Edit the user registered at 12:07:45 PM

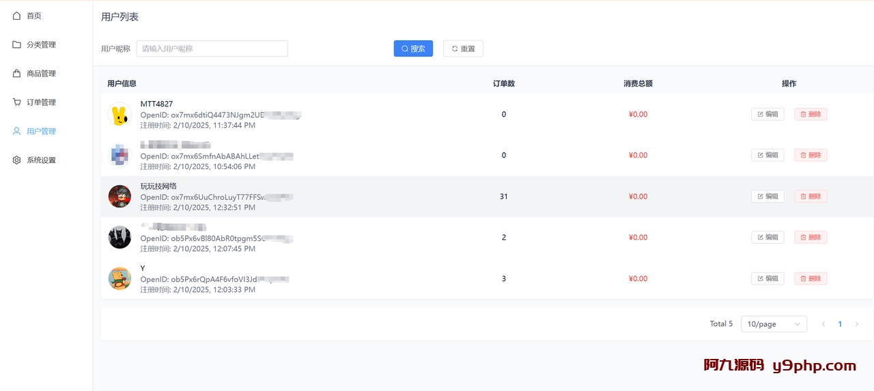tap(767, 237)
